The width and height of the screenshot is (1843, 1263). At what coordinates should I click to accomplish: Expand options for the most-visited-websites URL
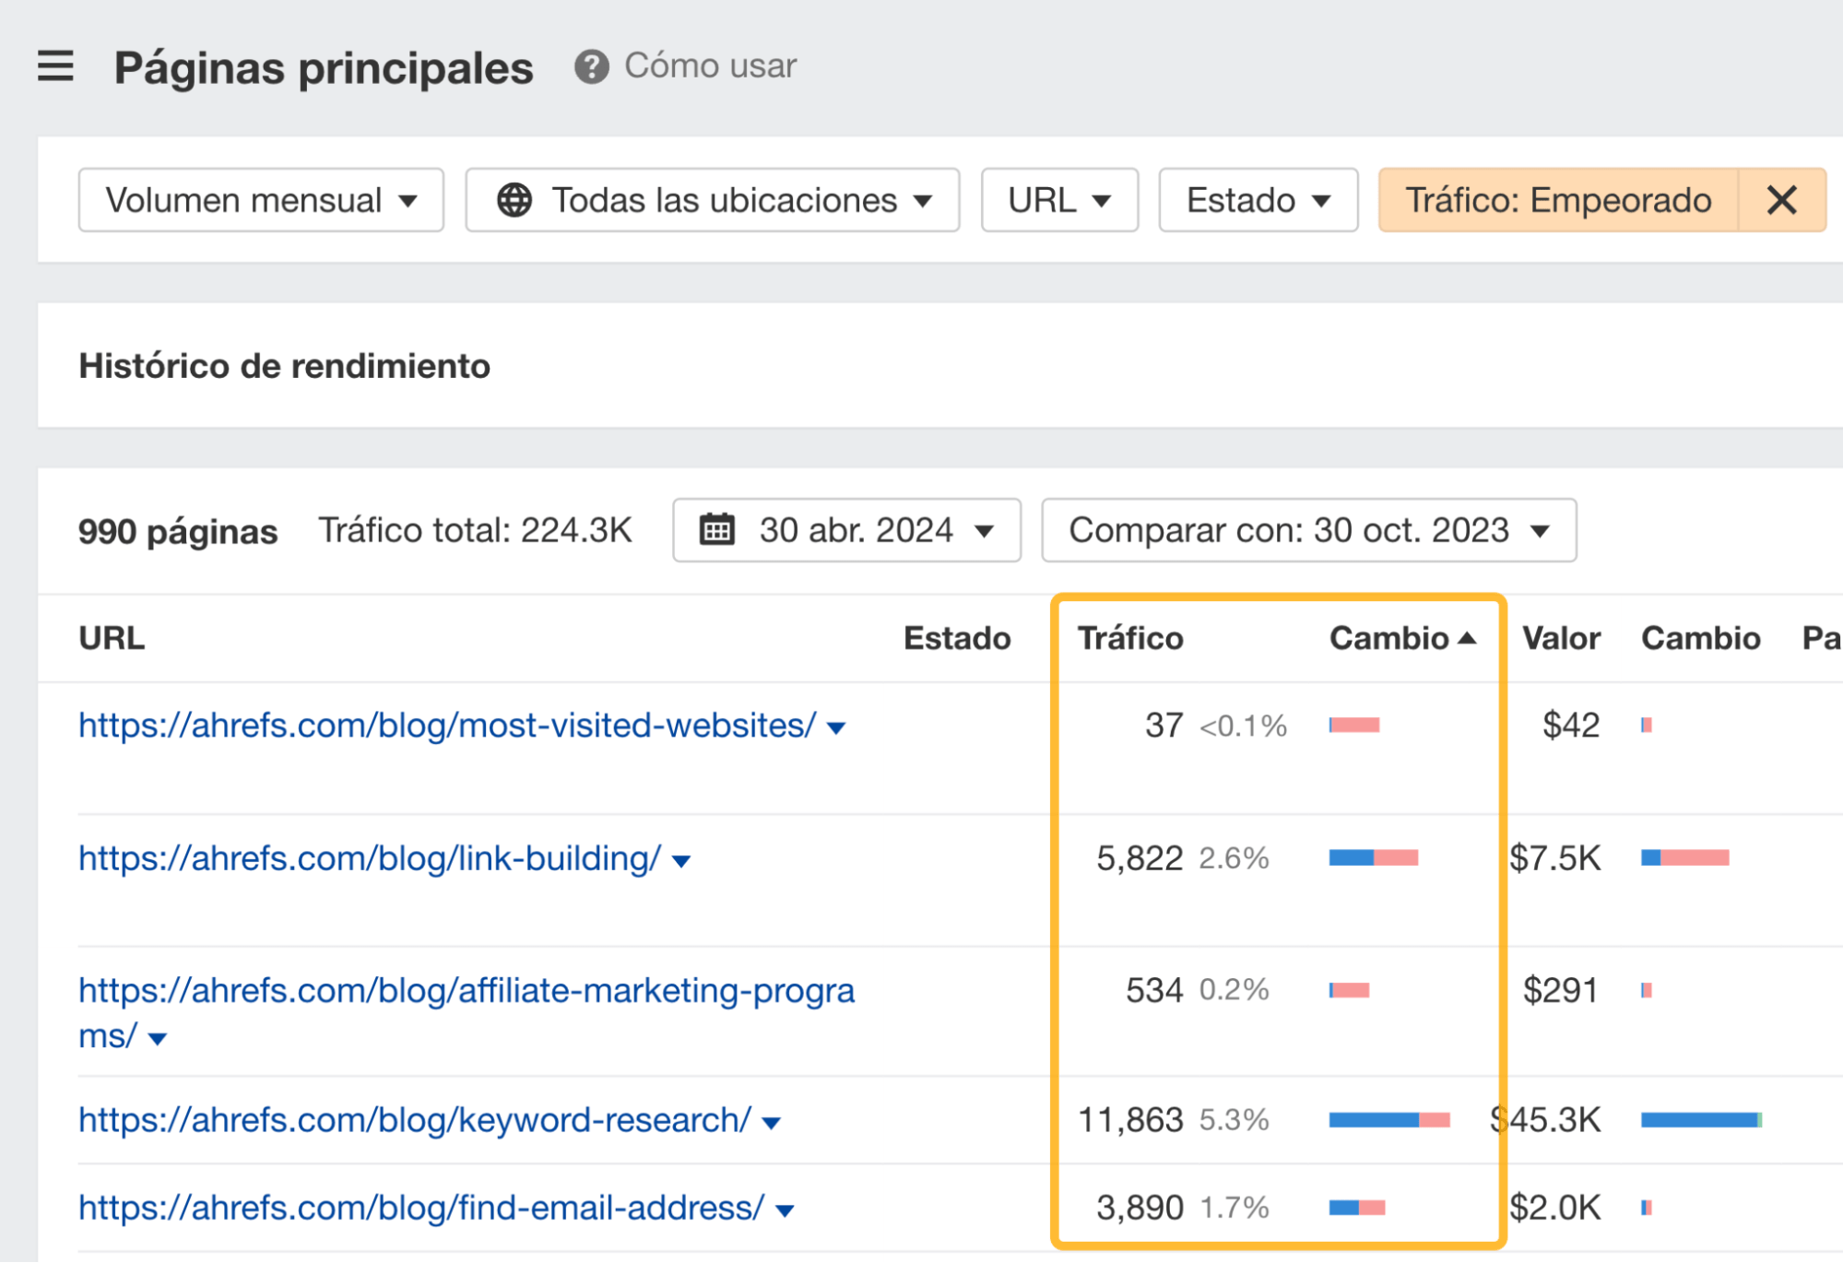coord(837,728)
